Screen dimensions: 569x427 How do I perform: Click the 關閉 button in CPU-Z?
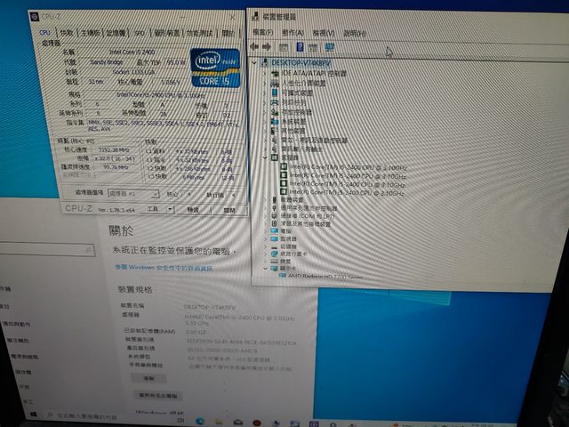230,210
